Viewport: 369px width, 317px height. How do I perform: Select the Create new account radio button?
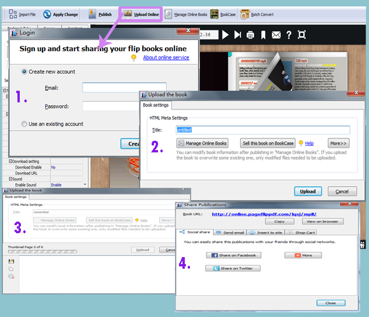pos(24,72)
